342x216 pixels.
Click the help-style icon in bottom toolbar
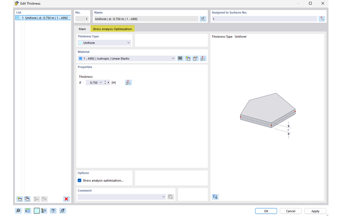[x=53, y=211]
